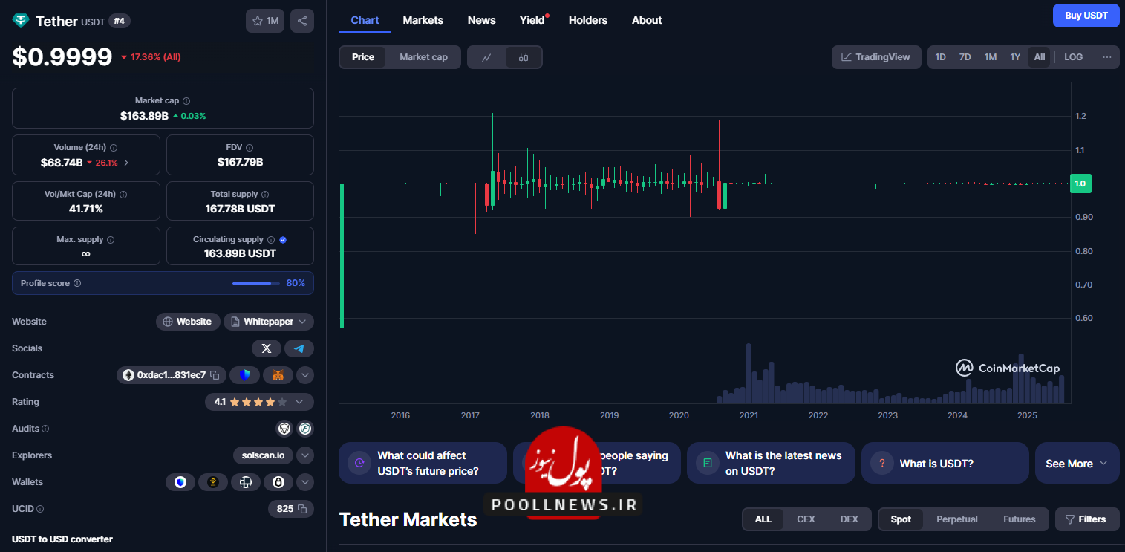Viewport: 1125px width, 552px height.
Task: Open the first audit badge icon
Action: 284,429
